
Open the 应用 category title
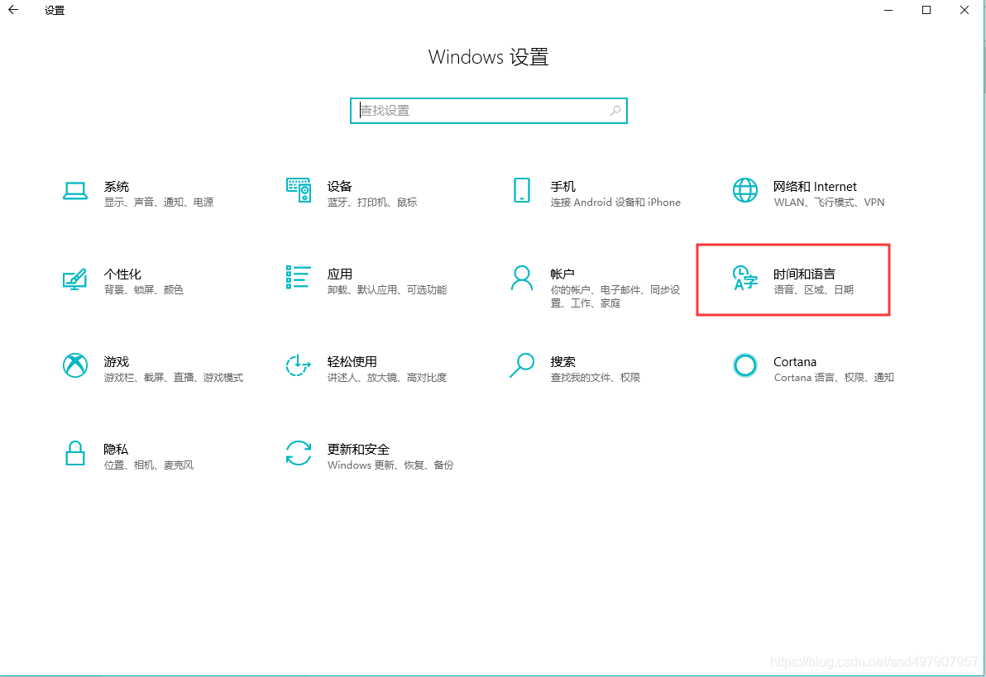340,274
